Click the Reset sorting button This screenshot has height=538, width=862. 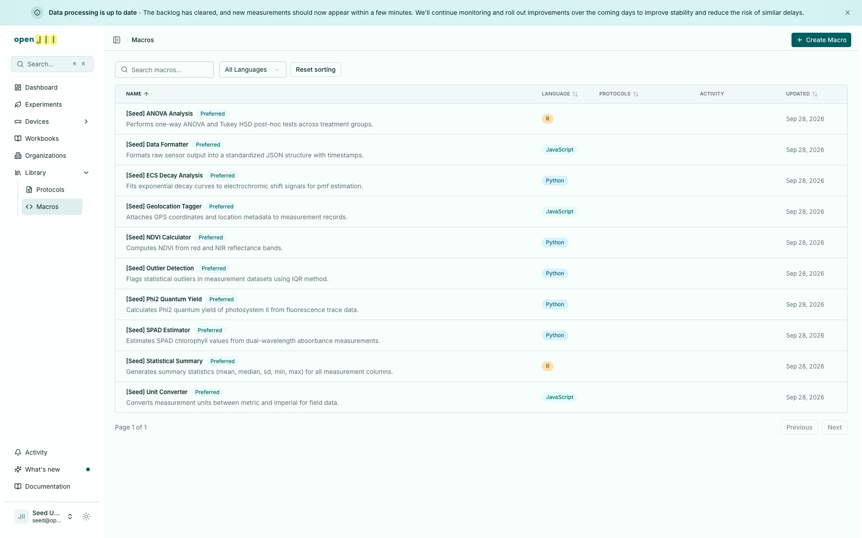316,69
